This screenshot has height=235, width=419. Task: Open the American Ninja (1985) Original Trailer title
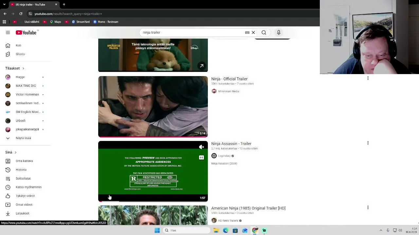coord(248,208)
